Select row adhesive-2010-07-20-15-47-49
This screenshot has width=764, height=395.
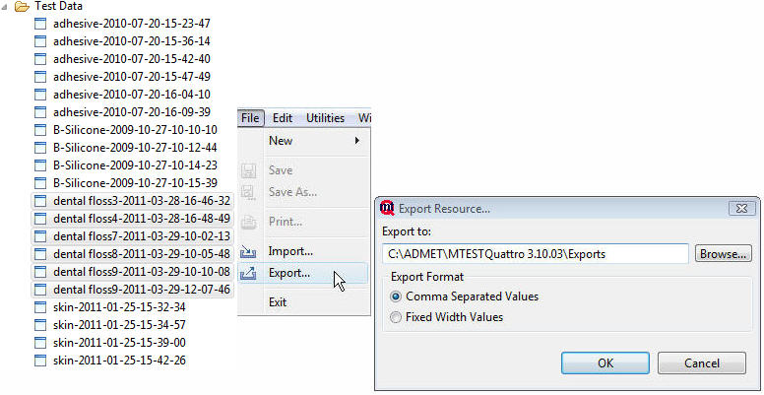pyautogui.click(x=123, y=77)
